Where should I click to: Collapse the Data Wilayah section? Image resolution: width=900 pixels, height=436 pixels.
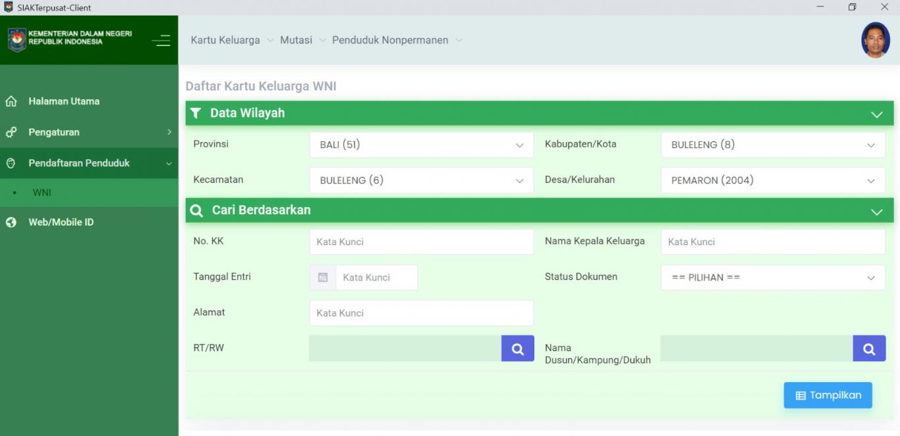[x=876, y=114]
